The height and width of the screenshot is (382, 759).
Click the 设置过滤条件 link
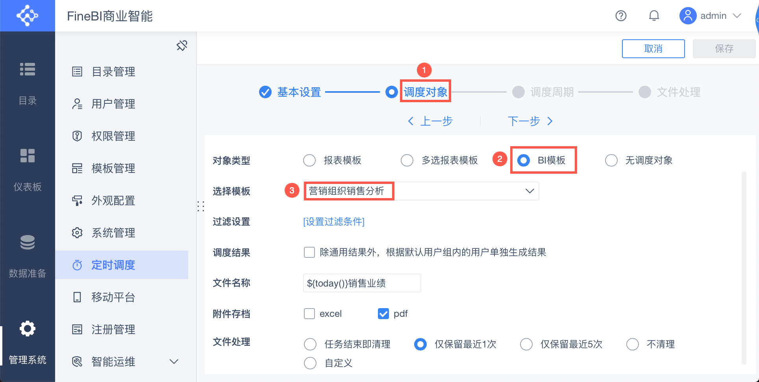(334, 222)
